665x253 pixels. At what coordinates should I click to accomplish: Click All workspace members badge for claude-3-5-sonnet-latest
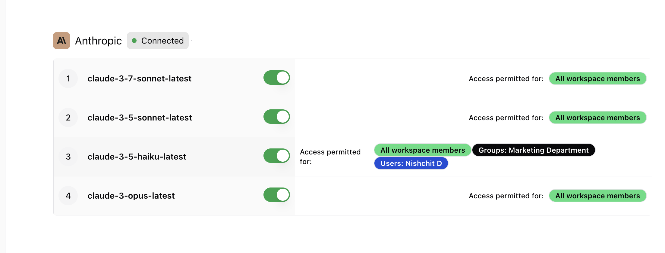tap(597, 117)
